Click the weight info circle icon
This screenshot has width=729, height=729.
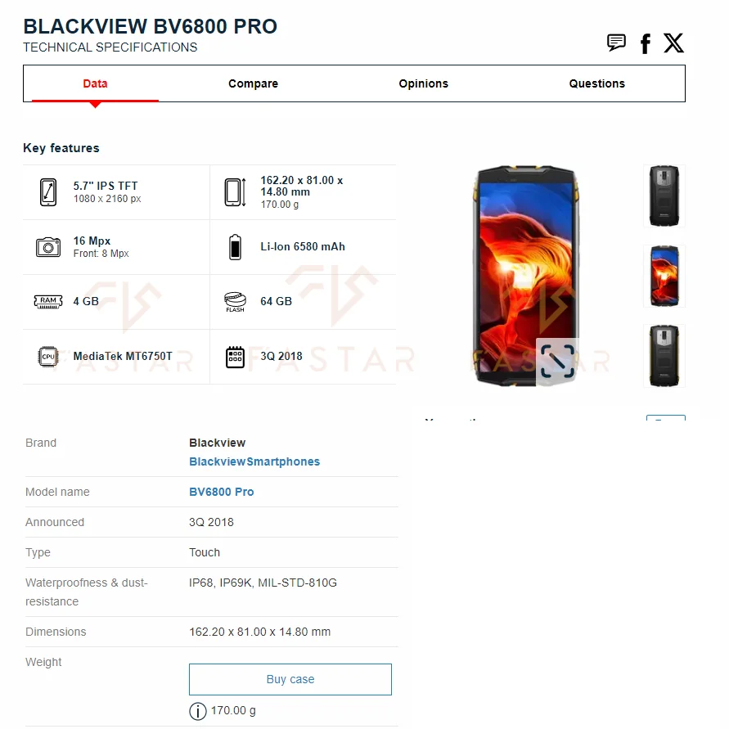tap(198, 711)
